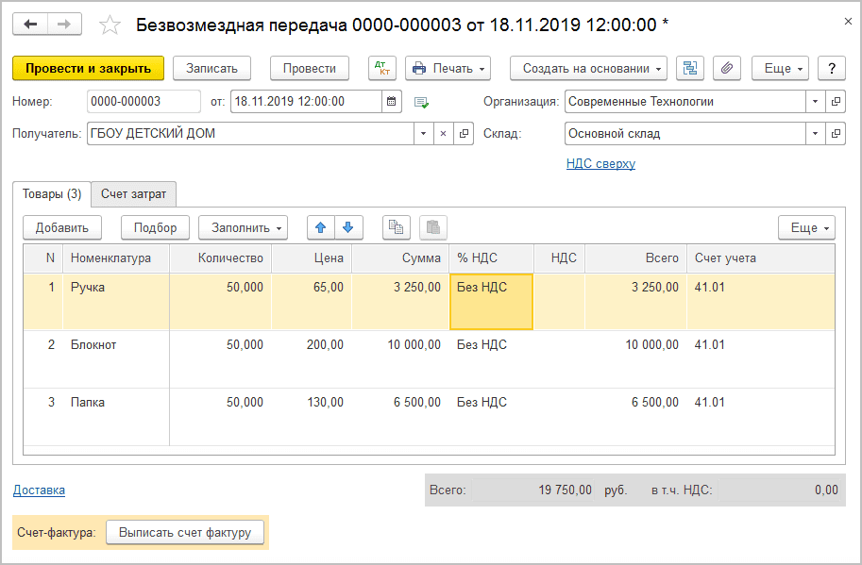This screenshot has width=862, height=565.
Task: Click the Организация field Современные Технологии
Action: pos(685,102)
